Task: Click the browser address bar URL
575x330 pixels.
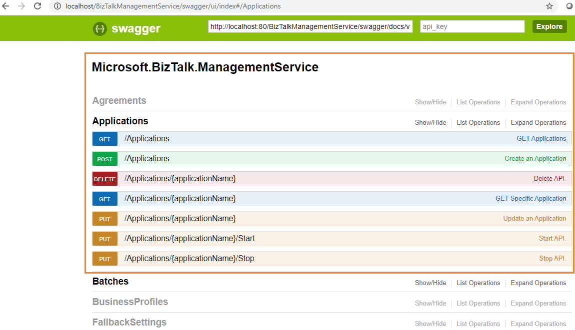Action: 172,6
